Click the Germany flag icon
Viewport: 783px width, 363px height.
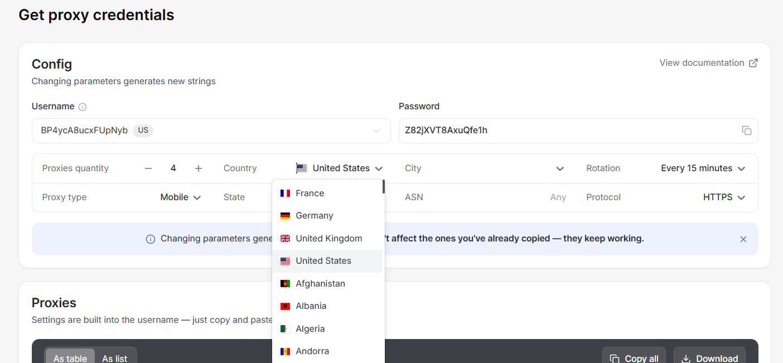coord(285,216)
